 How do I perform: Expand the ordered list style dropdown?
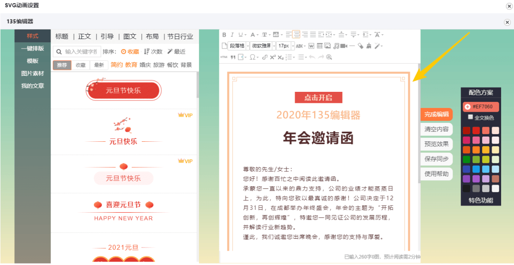pos(294,57)
